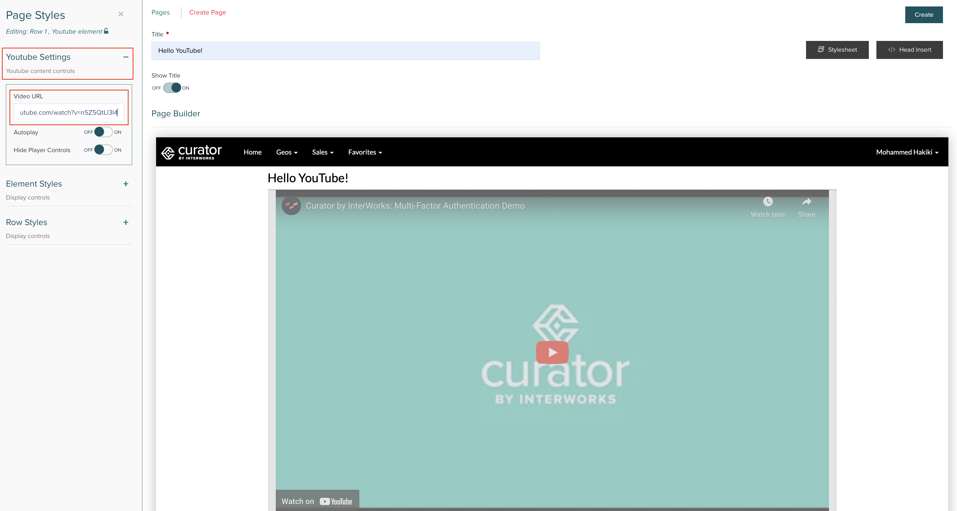Screen dimensions: 957x511
Task: Click the Element Styles heading
Action: point(34,184)
